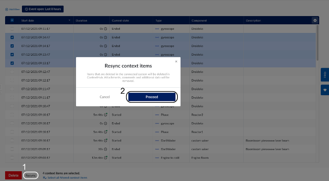Open the Help side tab

(324, 75)
